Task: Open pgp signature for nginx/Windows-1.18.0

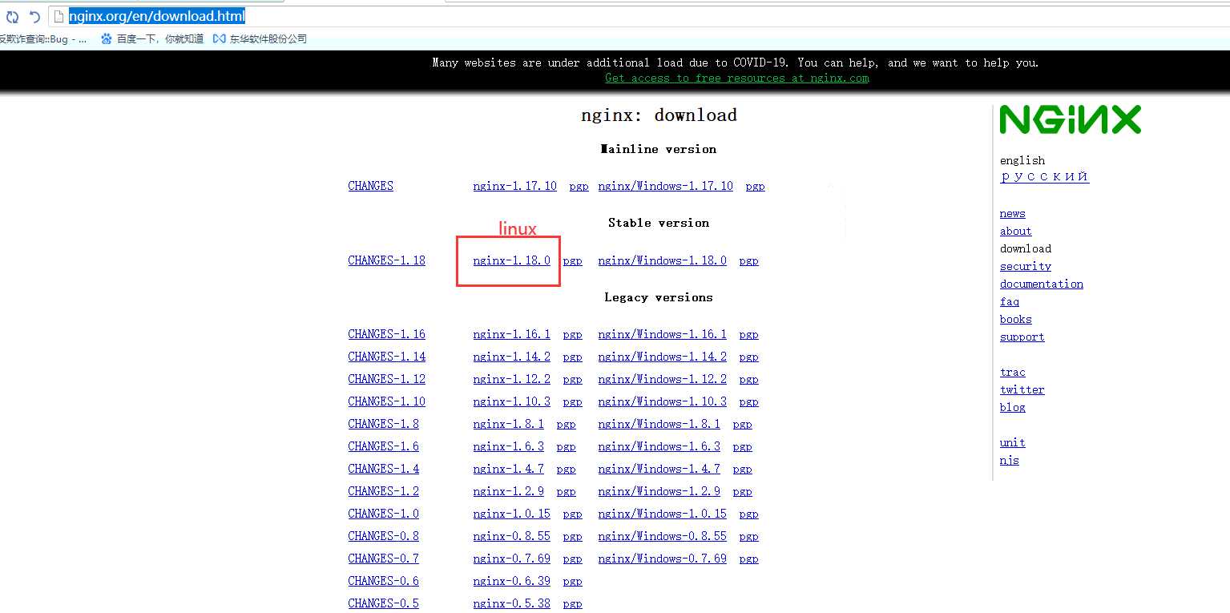Action: pos(748,261)
